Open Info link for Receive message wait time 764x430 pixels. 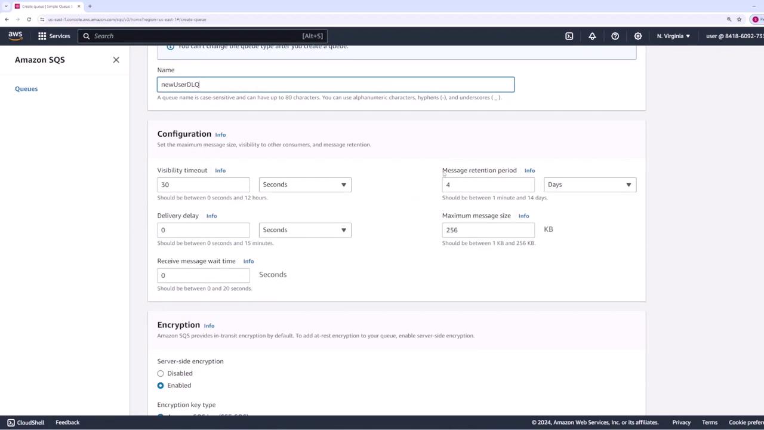pos(248,261)
